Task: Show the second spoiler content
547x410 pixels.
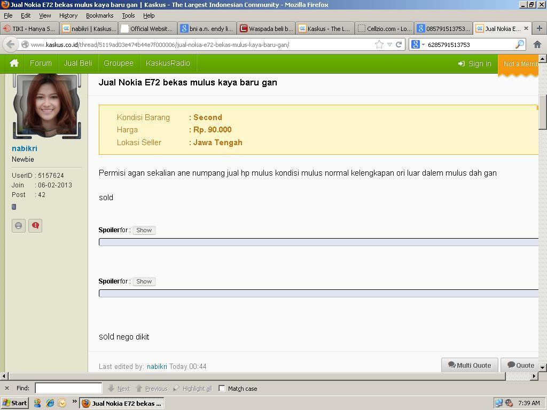Action: point(144,281)
